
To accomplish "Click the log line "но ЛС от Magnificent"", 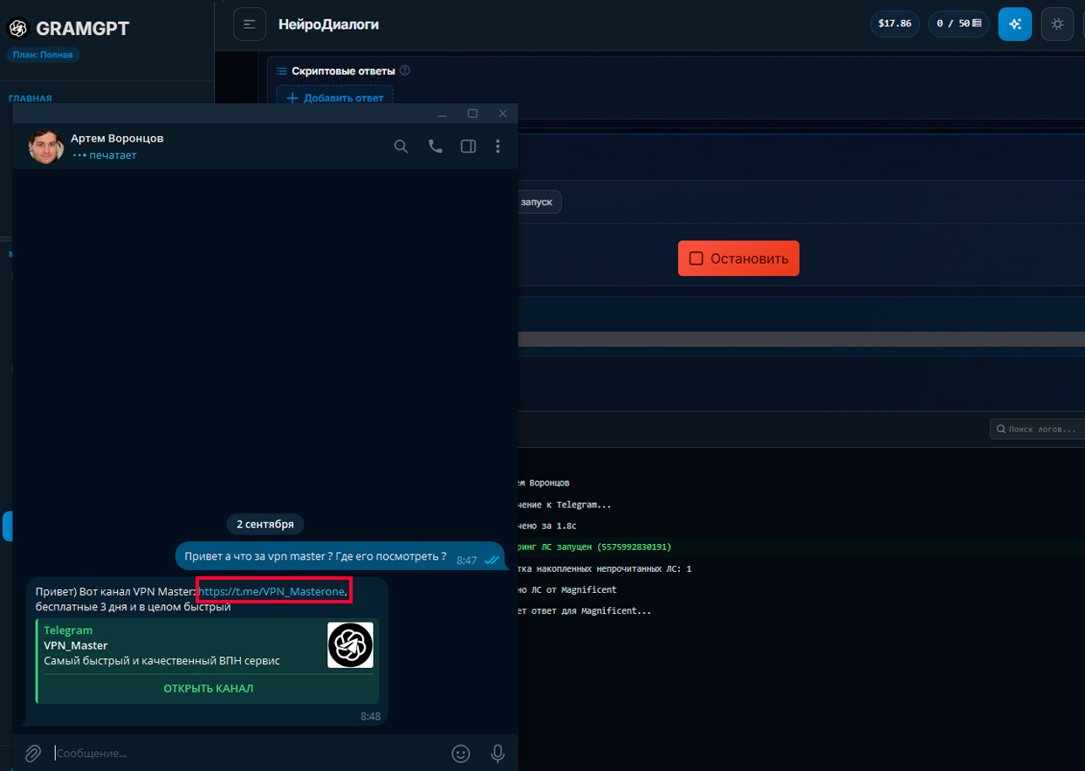I will 568,589.
